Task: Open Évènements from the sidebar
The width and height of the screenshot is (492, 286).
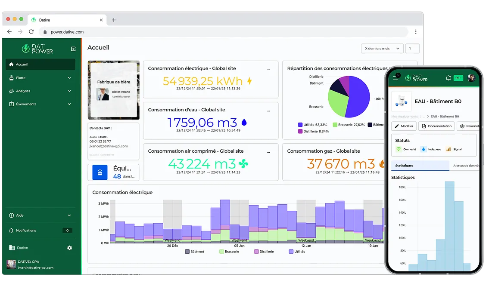Action: coord(26,104)
